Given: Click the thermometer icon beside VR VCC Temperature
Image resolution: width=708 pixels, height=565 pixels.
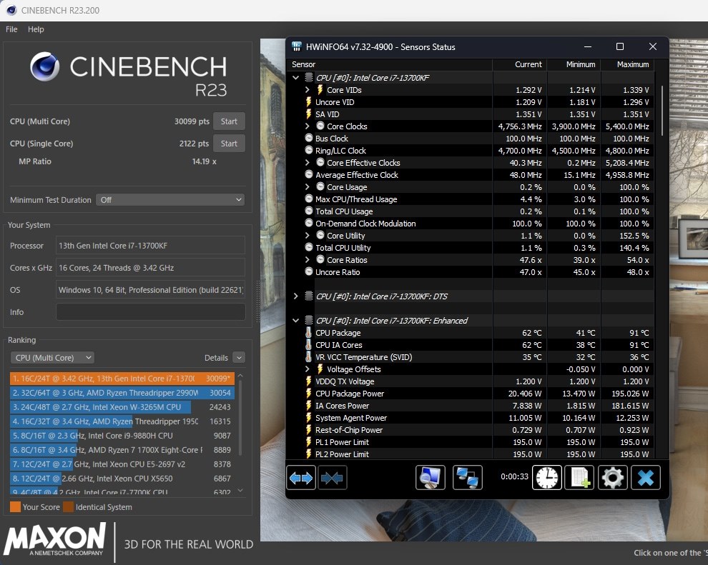Looking at the screenshot, I should click(x=308, y=357).
